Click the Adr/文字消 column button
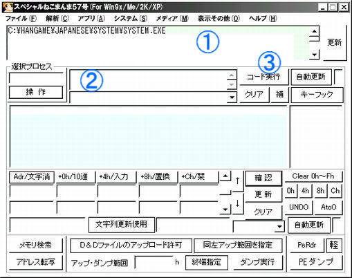 (32, 177)
